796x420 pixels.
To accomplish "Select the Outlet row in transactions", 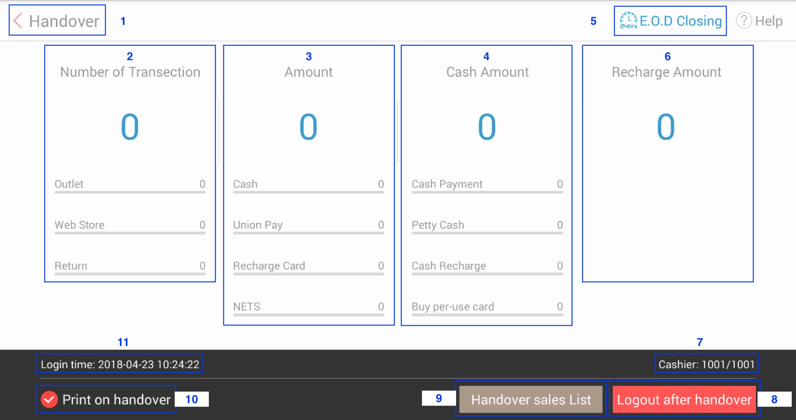I will point(130,184).
